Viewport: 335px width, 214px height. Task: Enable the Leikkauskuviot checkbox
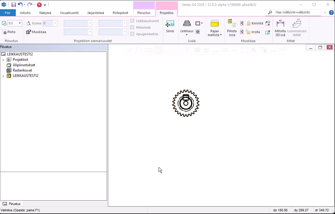[132, 21]
